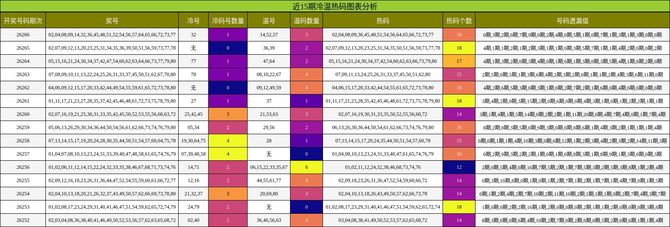670x227 pixels.
Task: Click cold number 70 in row 26263
Action: pyautogui.click(x=194, y=74)
